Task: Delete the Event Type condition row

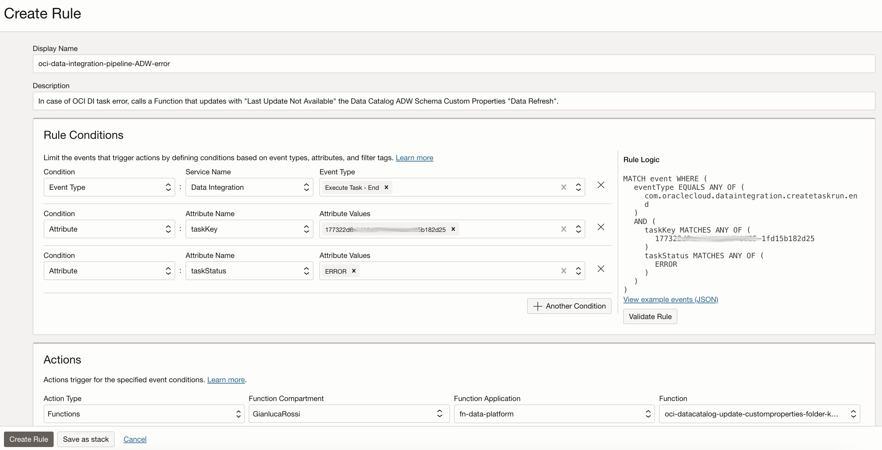Action: [x=601, y=185]
